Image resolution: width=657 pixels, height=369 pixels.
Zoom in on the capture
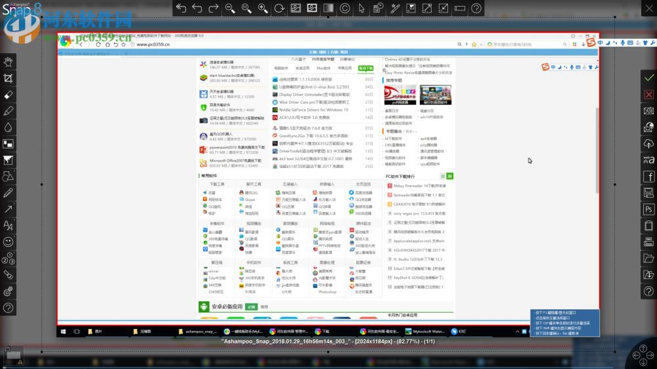[x=263, y=8]
